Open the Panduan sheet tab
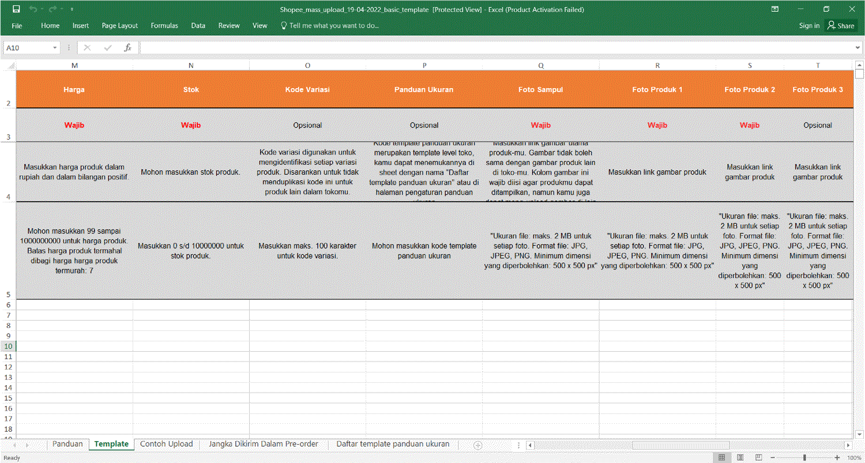Screen dimensions: 865x463 point(67,444)
